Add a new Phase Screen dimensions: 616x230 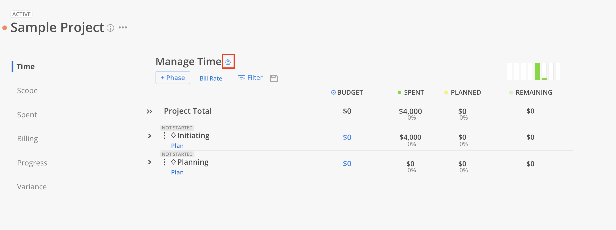coord(173,78)
